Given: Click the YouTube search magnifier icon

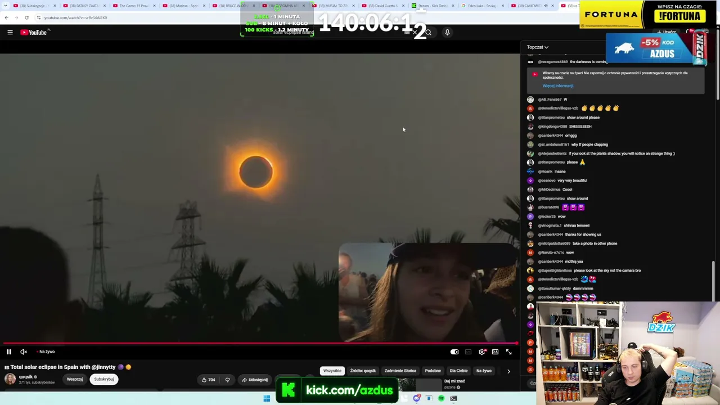Looking at the screenshot, I should (x=428, y=33).
